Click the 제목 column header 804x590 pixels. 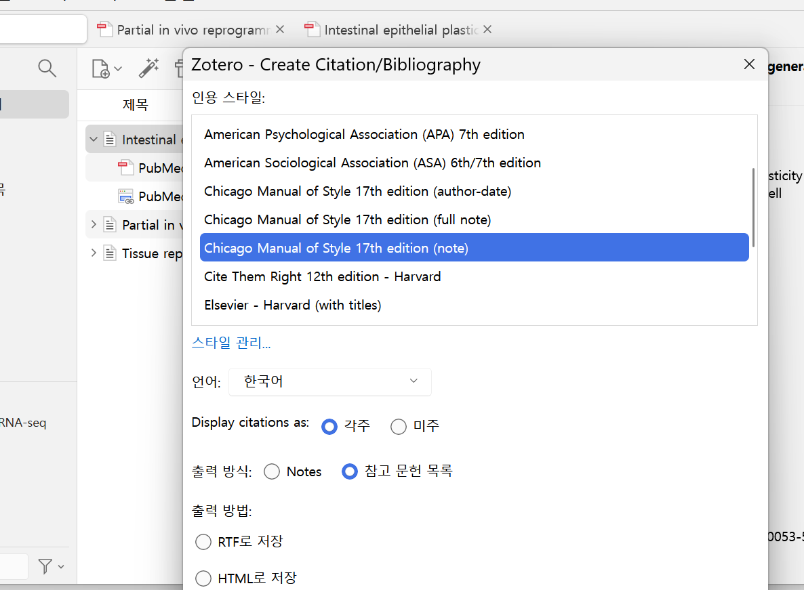click(136, 105)
